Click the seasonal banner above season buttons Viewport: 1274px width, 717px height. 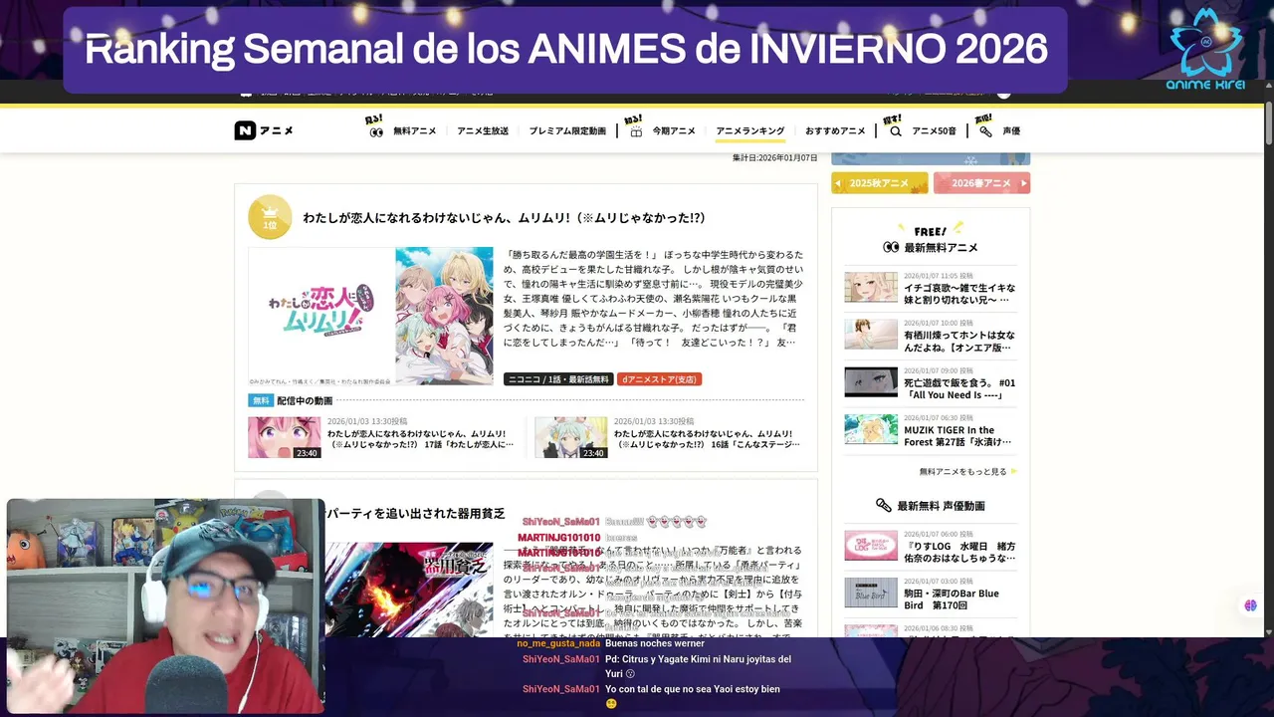(931, 159)
